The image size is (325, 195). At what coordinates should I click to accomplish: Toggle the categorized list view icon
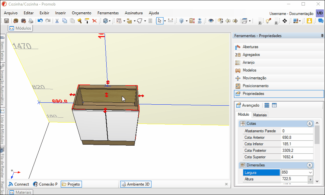coord(267,105)
